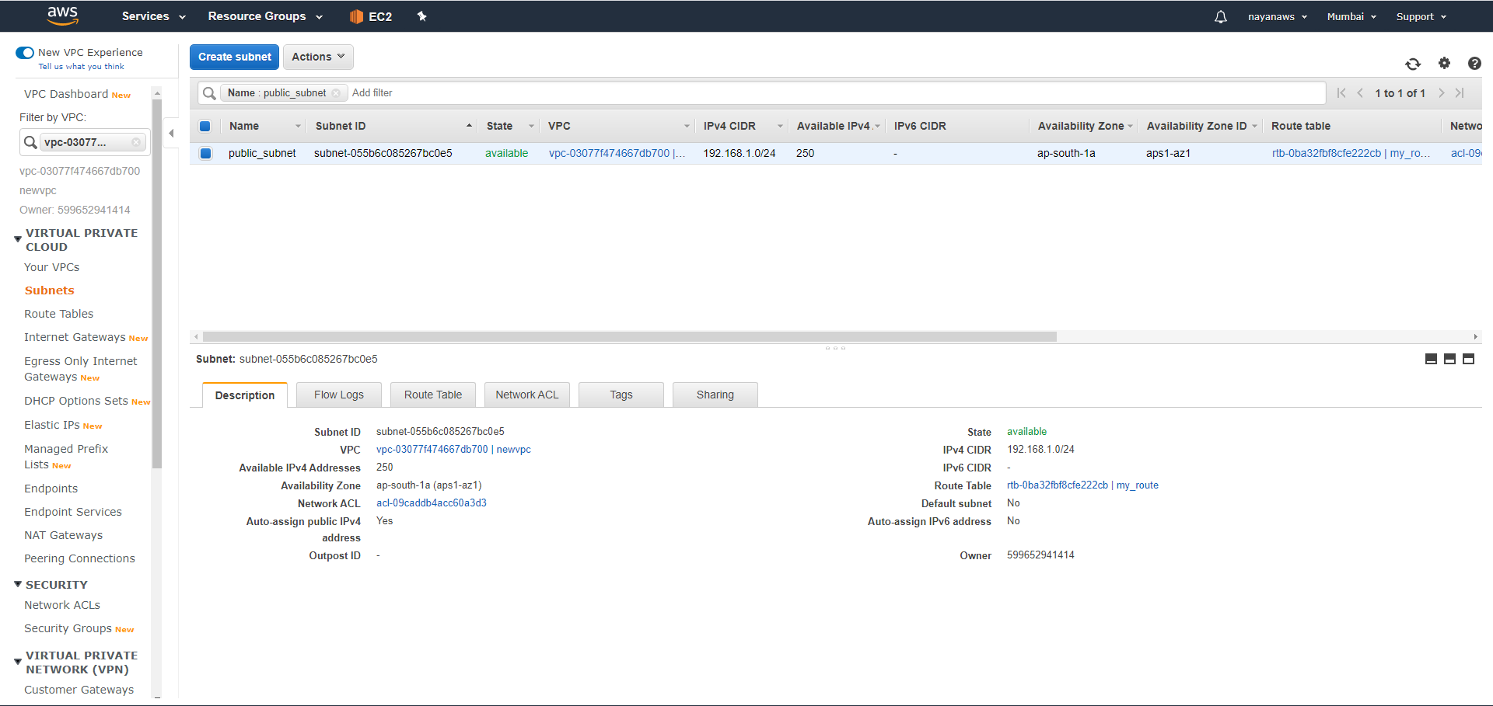The width and height of the screenshot is (1493, 706).
Task: Click the Create subnet button
Action: pos(234,57)
